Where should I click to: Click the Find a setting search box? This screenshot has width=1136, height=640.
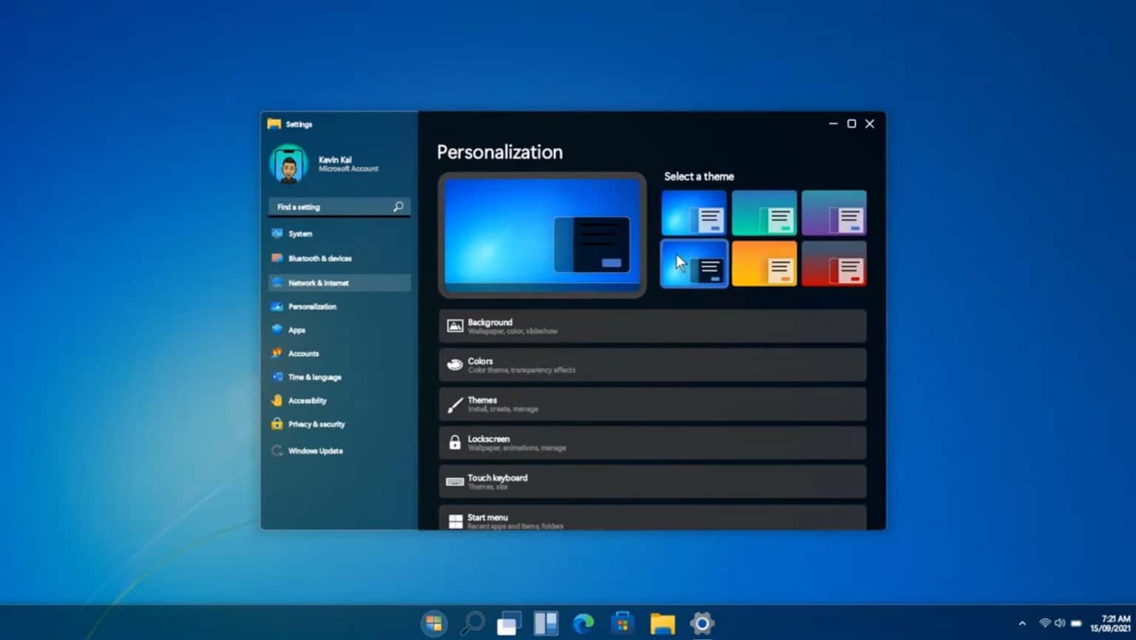[339, 206]
